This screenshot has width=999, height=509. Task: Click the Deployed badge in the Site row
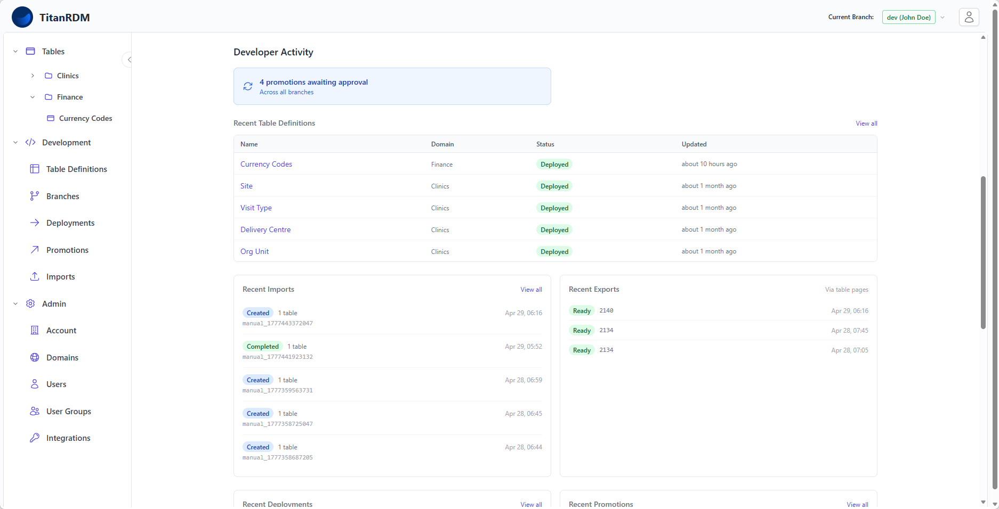tap(554, 186)
